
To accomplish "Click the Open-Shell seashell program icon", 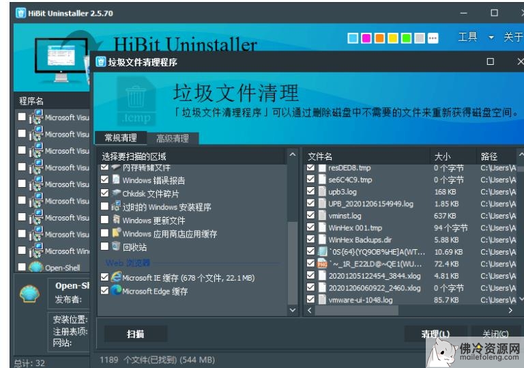I will coord(29,294).
